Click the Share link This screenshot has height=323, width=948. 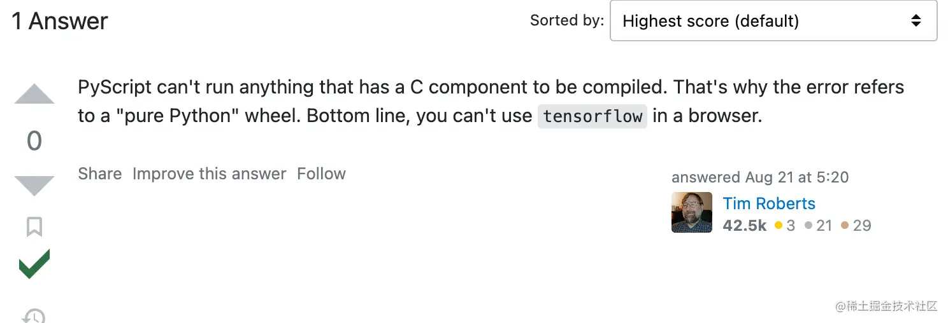[x=100, y=174]
